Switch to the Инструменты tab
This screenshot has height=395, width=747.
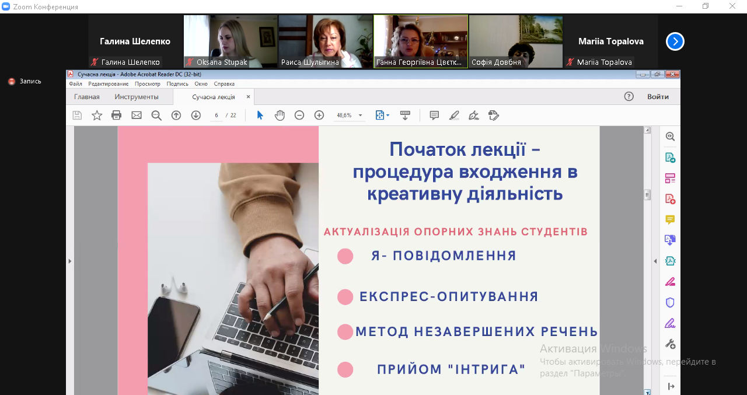pos(137,97)
